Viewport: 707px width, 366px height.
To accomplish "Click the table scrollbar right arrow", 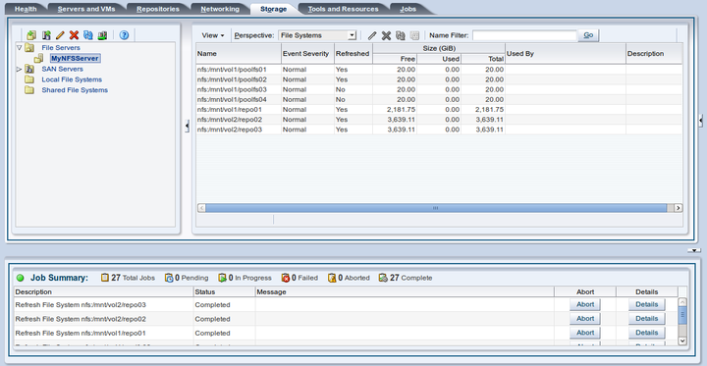I will [x=678, y=208].
